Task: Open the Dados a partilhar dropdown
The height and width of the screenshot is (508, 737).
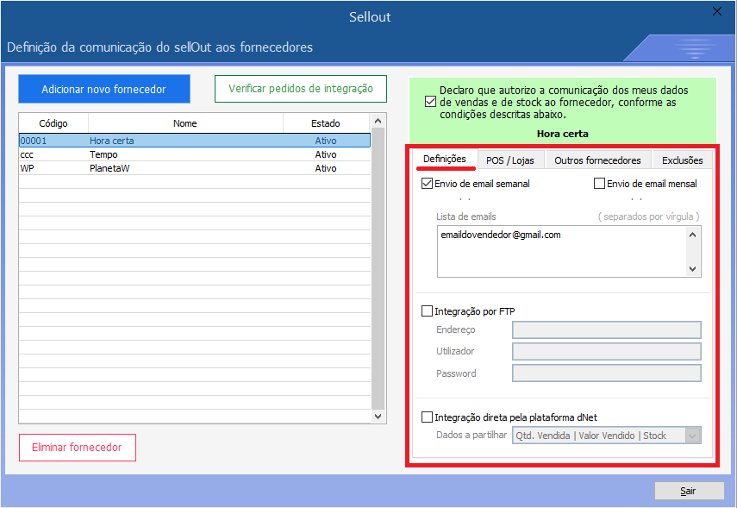Action: pyautogui.click(x=692, y=436)
